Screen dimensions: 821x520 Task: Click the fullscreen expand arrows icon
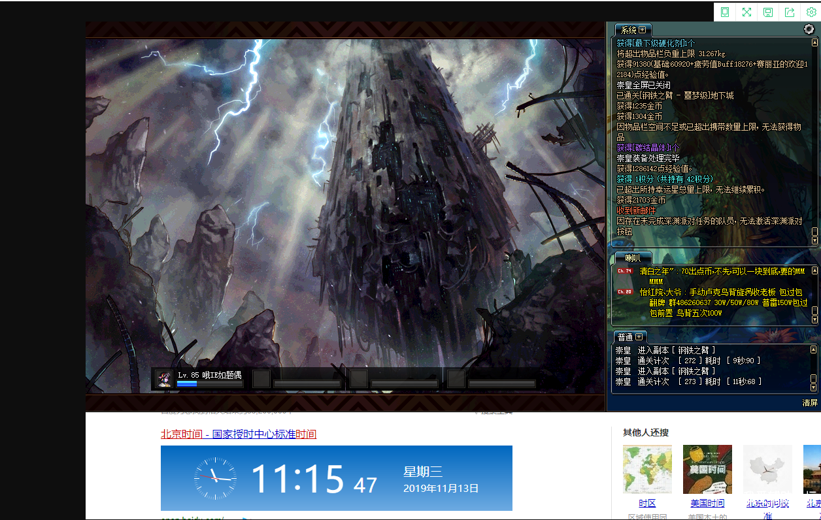point(746,12)
